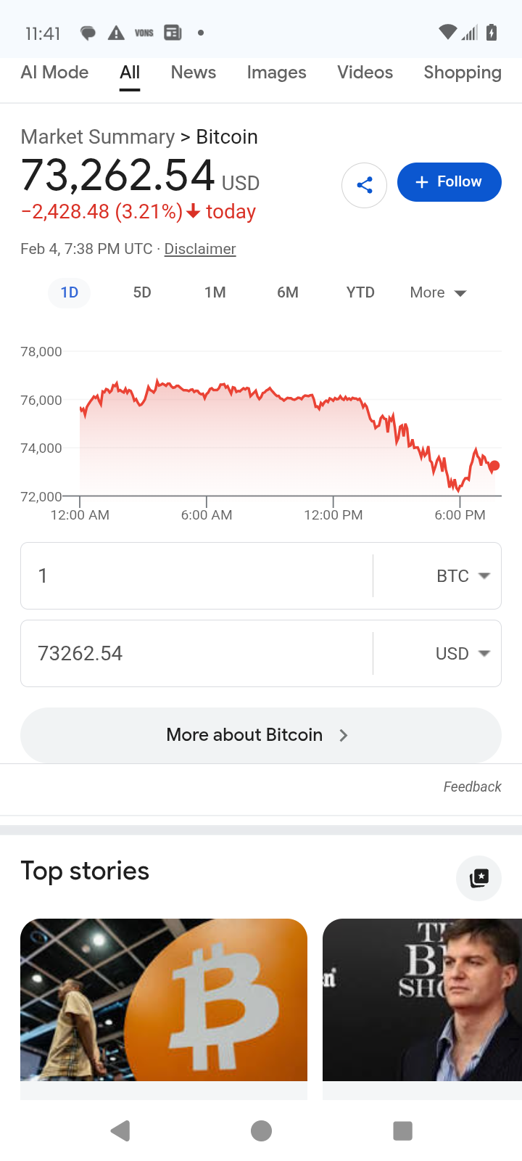
Task: Switch chart to 6M range
Action: click(x=288, y=292)
